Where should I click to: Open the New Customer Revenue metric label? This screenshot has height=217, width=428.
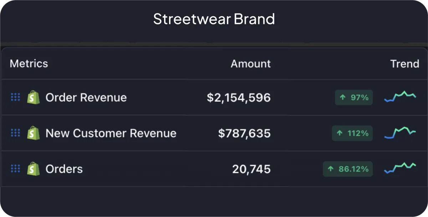111,133
